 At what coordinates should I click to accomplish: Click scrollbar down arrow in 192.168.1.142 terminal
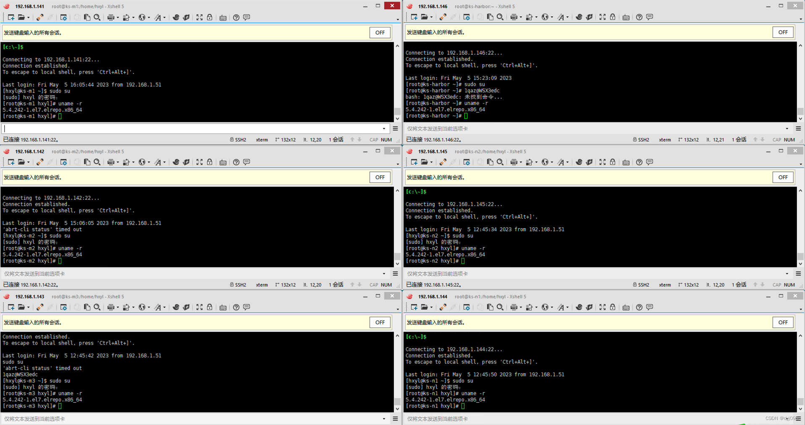(x=397, y=264)
